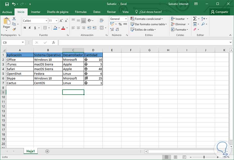Click the Font Color red A icon

click(x=63, y=28)
